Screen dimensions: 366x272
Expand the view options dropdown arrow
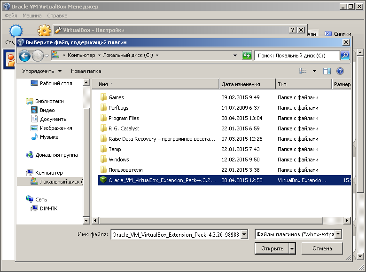(314, 71)
